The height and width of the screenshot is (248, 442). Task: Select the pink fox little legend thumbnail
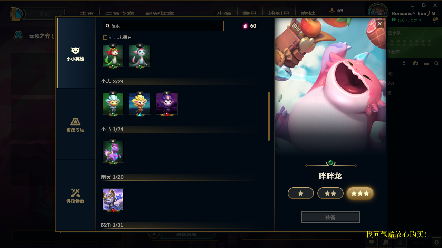140,56
